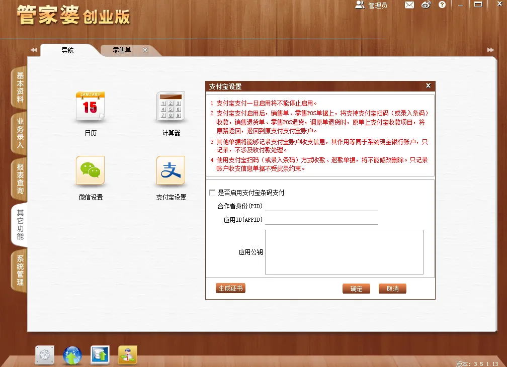The width and height of the screenshot is (507, 367).
Task: Click the 生成证书 button
Action: click(x=230, y=288)
